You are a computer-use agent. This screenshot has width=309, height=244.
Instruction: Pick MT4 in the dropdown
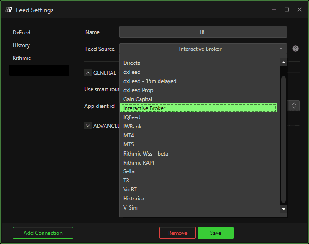pos(198,136)
